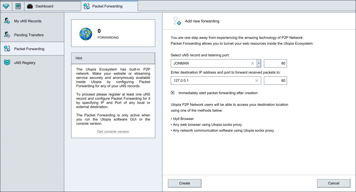
Task: Follow the Get console version link
Action: (113, 132)
